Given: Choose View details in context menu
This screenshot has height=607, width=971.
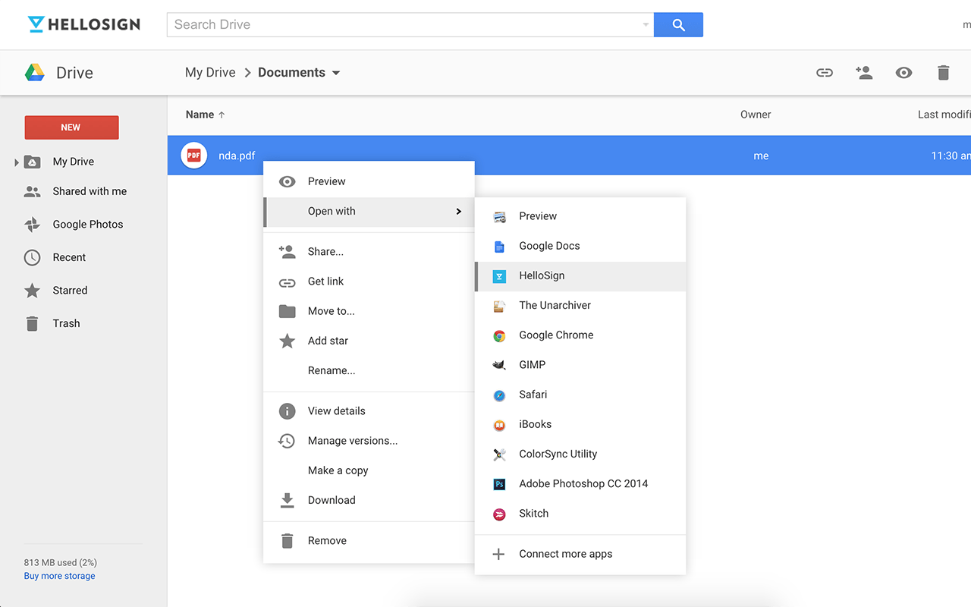Looking at the screenshot, I should pos(369,410).
